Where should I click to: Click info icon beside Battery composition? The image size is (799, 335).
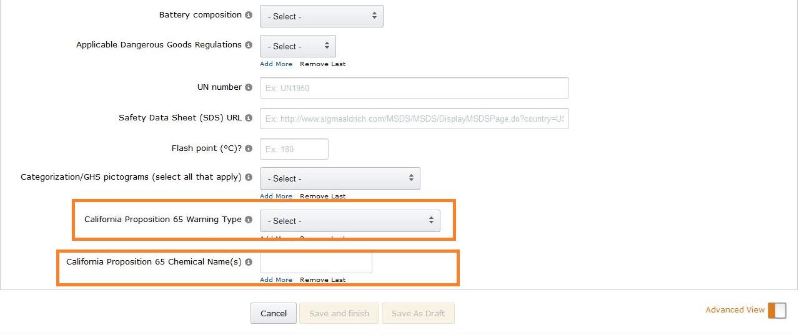pos(249,15)
